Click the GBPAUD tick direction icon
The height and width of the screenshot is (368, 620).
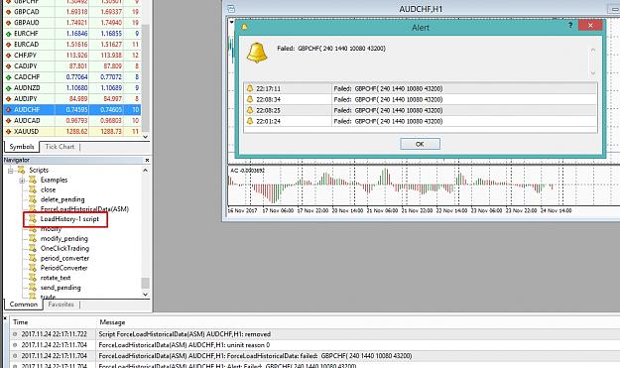click(x=8, y=23)
